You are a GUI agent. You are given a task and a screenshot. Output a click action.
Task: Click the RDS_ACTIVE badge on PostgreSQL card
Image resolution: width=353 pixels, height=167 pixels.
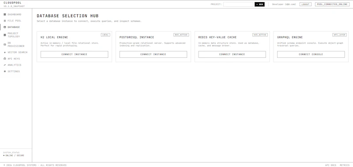click(x=181, y=35)
